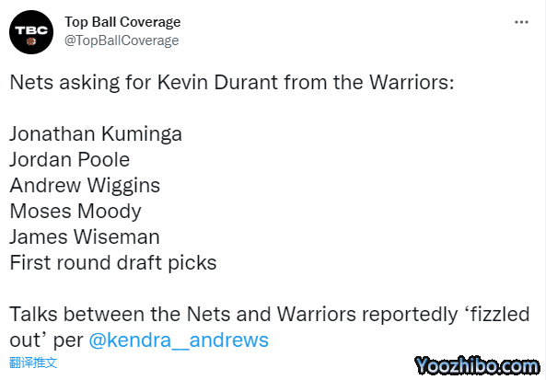Click the words "Nets asking" at the tweet start
546x380 pixels.
click(64, 83)
